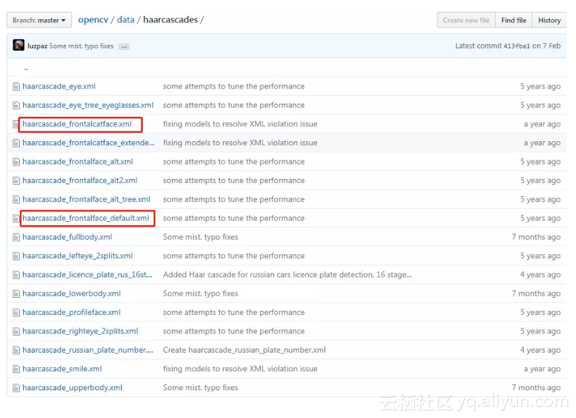Screen dimensions: 576x418
Task: Open XML violation commit on haarcascade_frontalcatface.xml row
Action: (x=240, y=124)
